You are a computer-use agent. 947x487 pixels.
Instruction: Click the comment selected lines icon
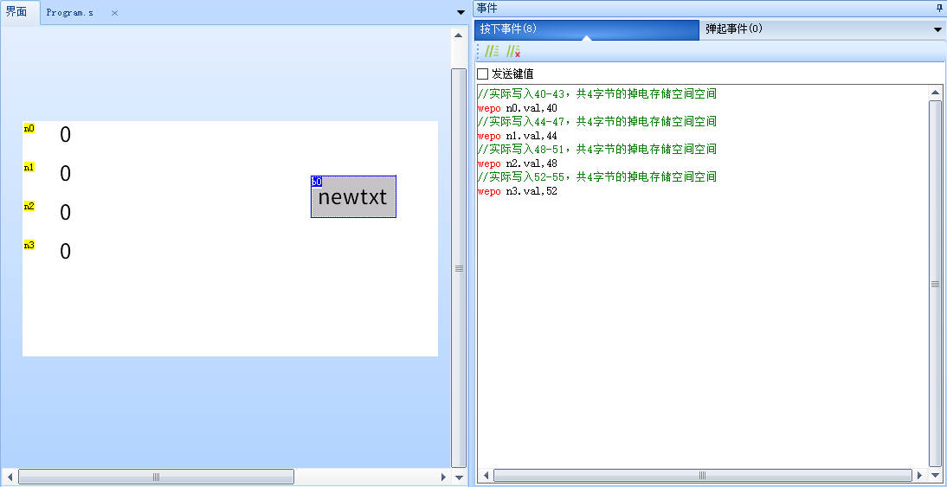click(x=492, y=52)
